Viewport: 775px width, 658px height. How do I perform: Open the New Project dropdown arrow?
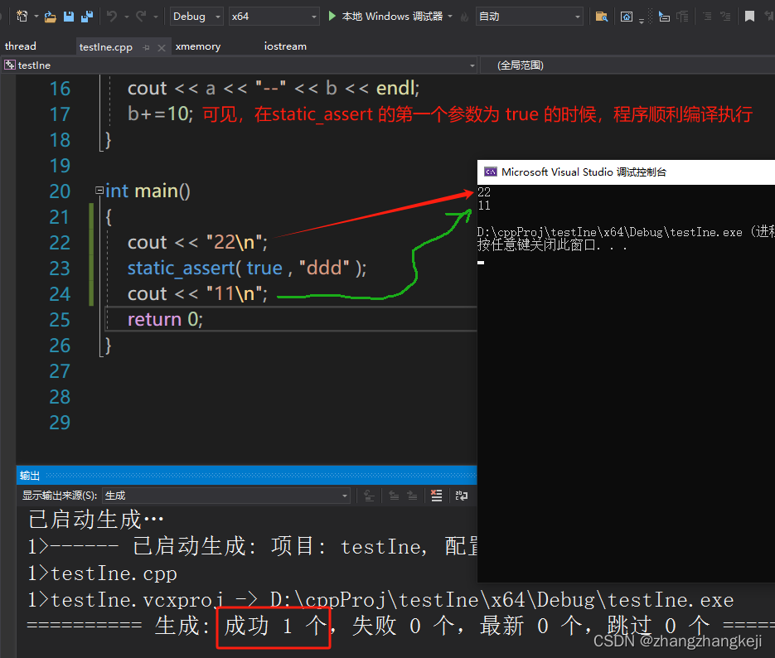click(x=36, y=17)
